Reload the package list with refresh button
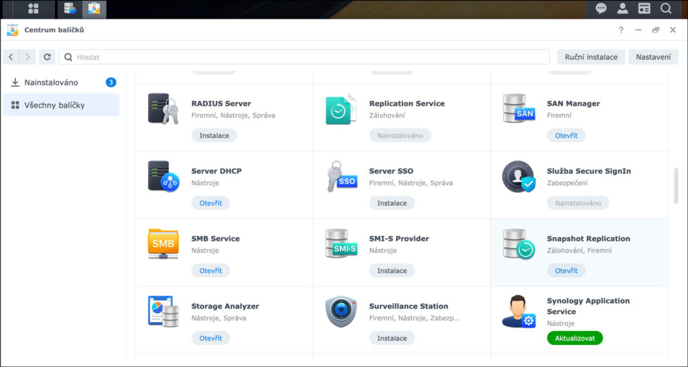Viewport: 688px width, 367px height. click(x=47, y=57)
